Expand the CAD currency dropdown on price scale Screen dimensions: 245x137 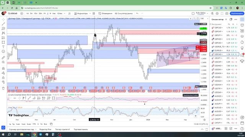tap(204, 19)
